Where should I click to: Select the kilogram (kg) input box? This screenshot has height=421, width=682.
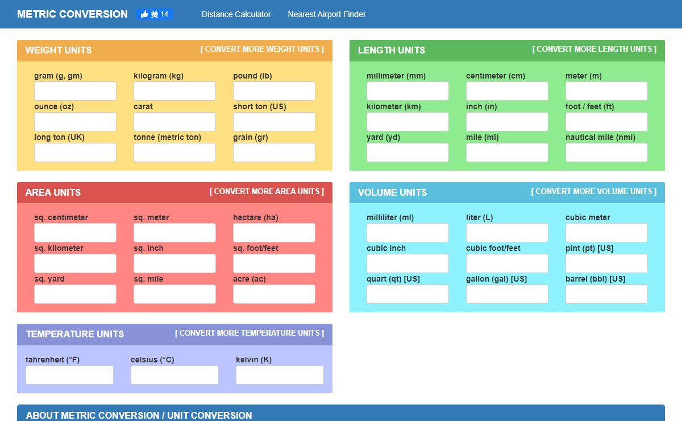(x=174, y=91)
